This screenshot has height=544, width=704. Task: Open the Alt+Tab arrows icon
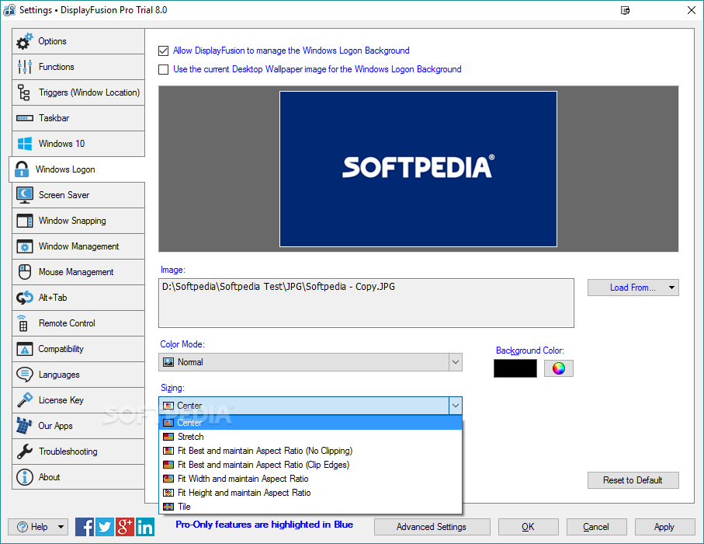coord(24,298)
